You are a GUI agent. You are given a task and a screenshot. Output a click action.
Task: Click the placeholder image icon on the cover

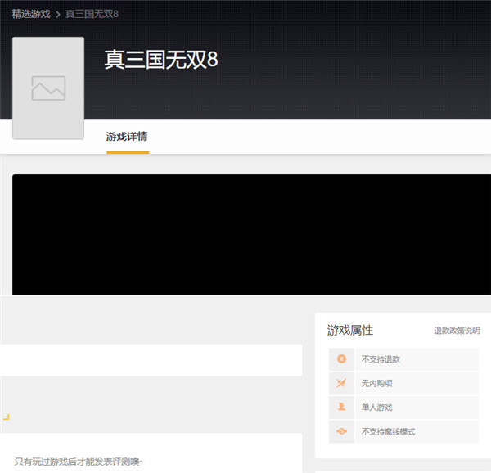coord(48,88)
